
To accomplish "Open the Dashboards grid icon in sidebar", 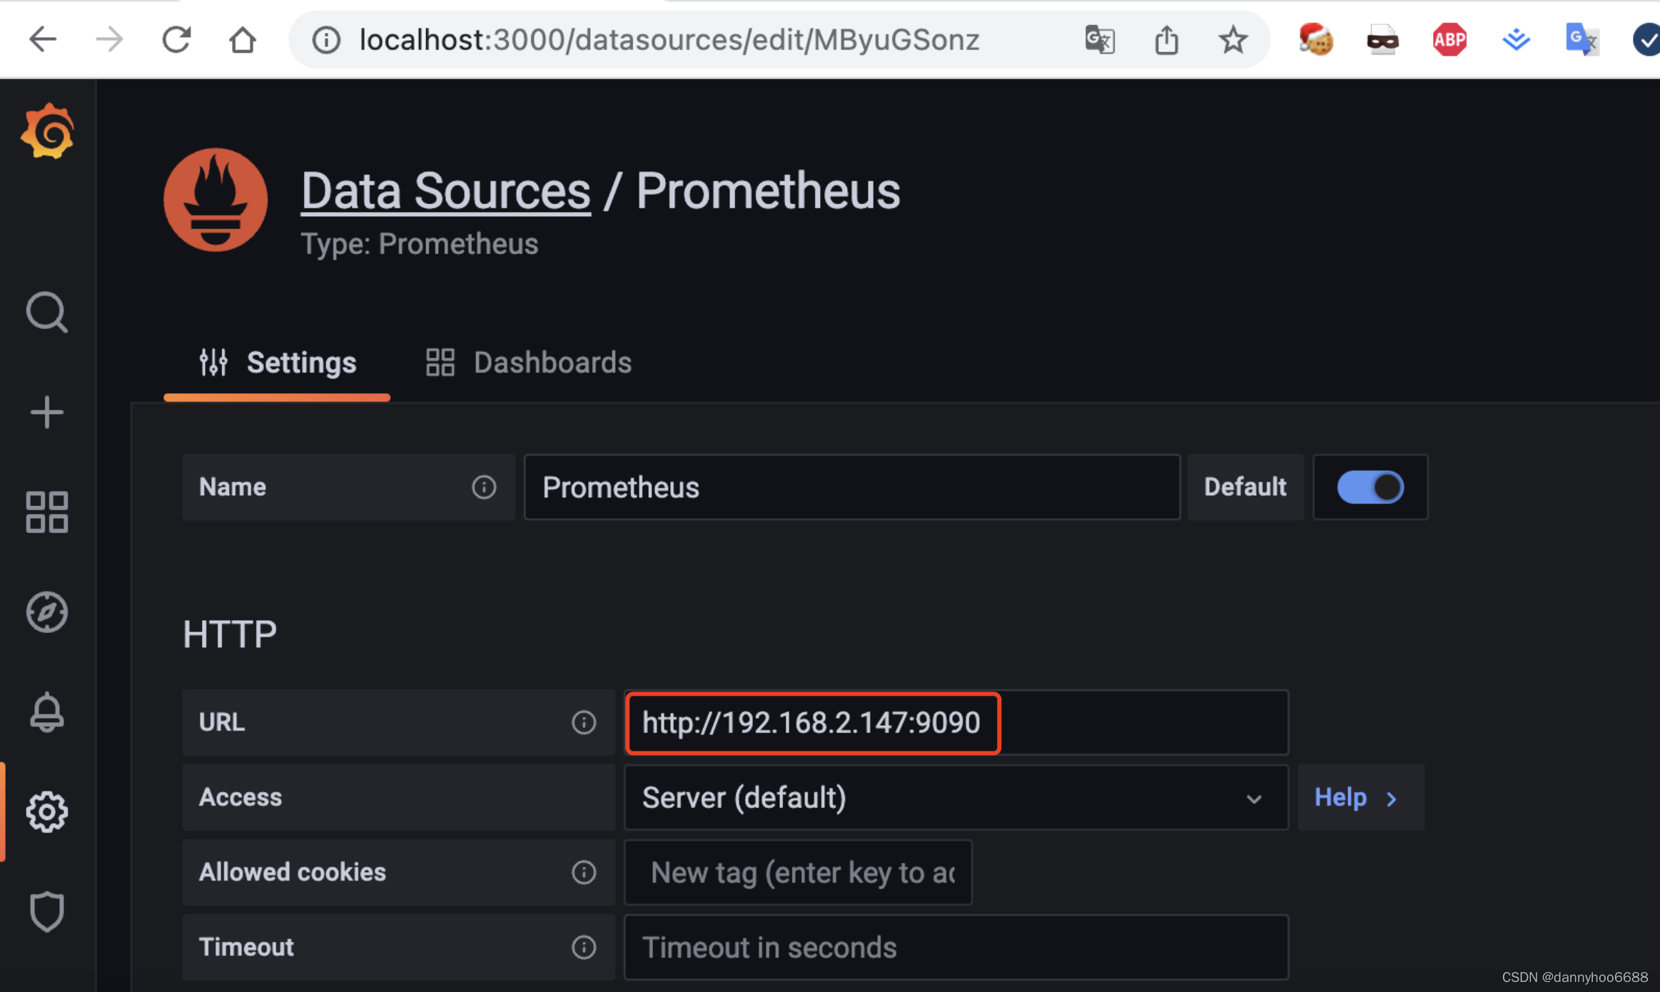I will (47, 512).
